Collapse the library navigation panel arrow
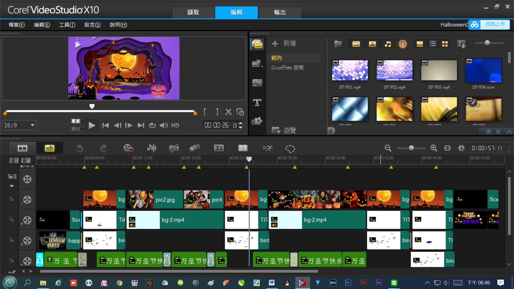Viewport: 514px width, 289px height. [331, 131]
